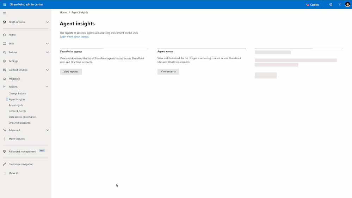The width and height of the screenshot is (352, 198).
Task: Click the SharePoint agents card heading
Action: click(71, 51)
